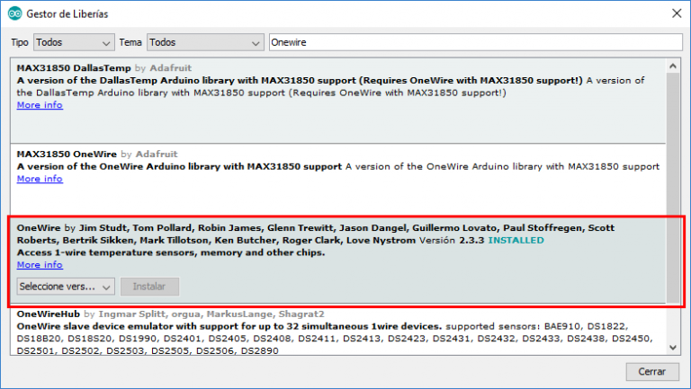691x389 pixels.
Task: Open the Tipo dropdown set to Todos
Action: coord(74,42)
